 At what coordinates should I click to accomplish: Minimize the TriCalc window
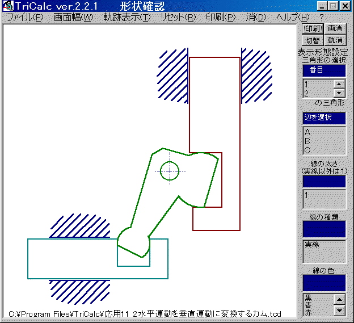click(x=322, y=6)
